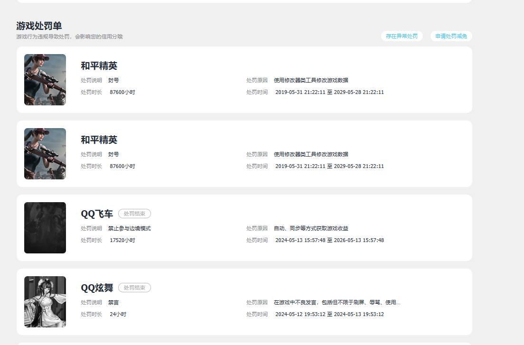This screenshot has height=345, width=524.
Task: Click the 处罚时长 label in the QQ炫舞 card
Action: point(91,315)
